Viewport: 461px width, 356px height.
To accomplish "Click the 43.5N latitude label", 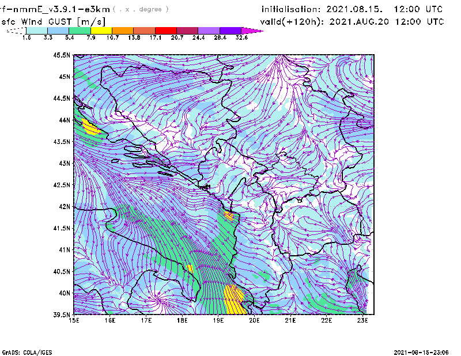I will coord(62,142).
